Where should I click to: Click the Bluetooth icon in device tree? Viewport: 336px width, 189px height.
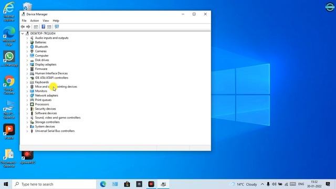point(32,47)
